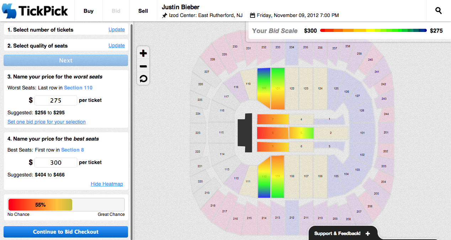Click the rotate seat map icon

coord(143,79)
